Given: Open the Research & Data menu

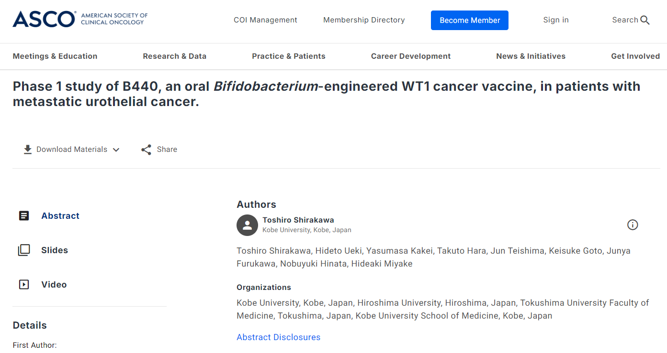Looking at the screenshot, I should click(175, 56).
